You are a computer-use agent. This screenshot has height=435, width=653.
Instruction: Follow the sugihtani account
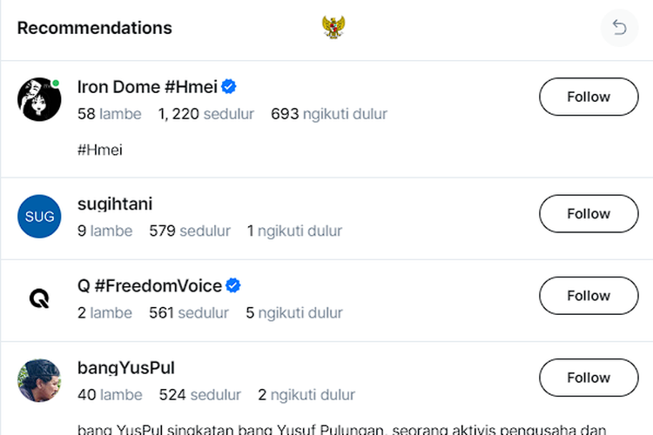(589, 213)
